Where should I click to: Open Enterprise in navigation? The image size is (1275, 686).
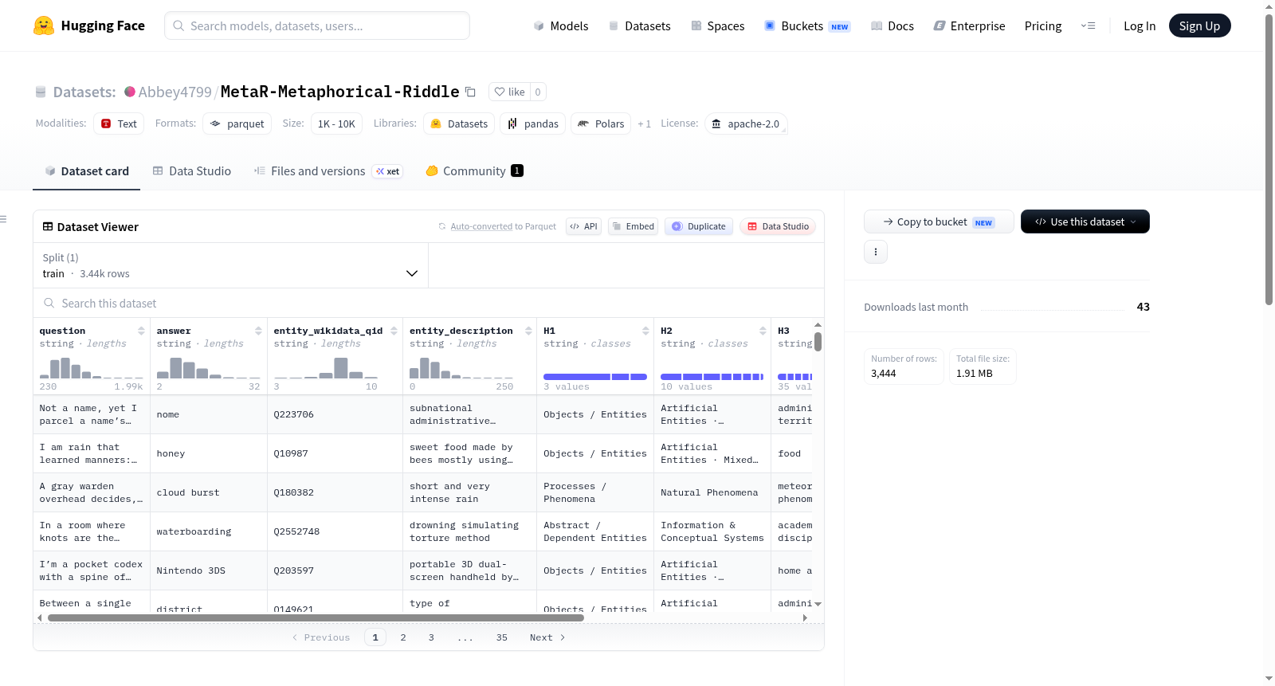pos(970,25)
